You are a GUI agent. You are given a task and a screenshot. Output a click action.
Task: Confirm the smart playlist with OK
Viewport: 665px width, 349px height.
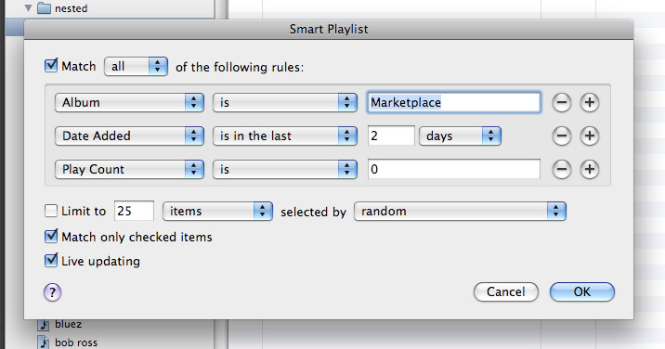581,291
